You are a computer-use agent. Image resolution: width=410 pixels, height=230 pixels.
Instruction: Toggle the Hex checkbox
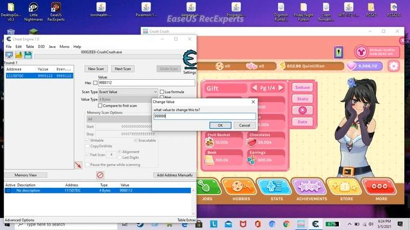[95, 82]
